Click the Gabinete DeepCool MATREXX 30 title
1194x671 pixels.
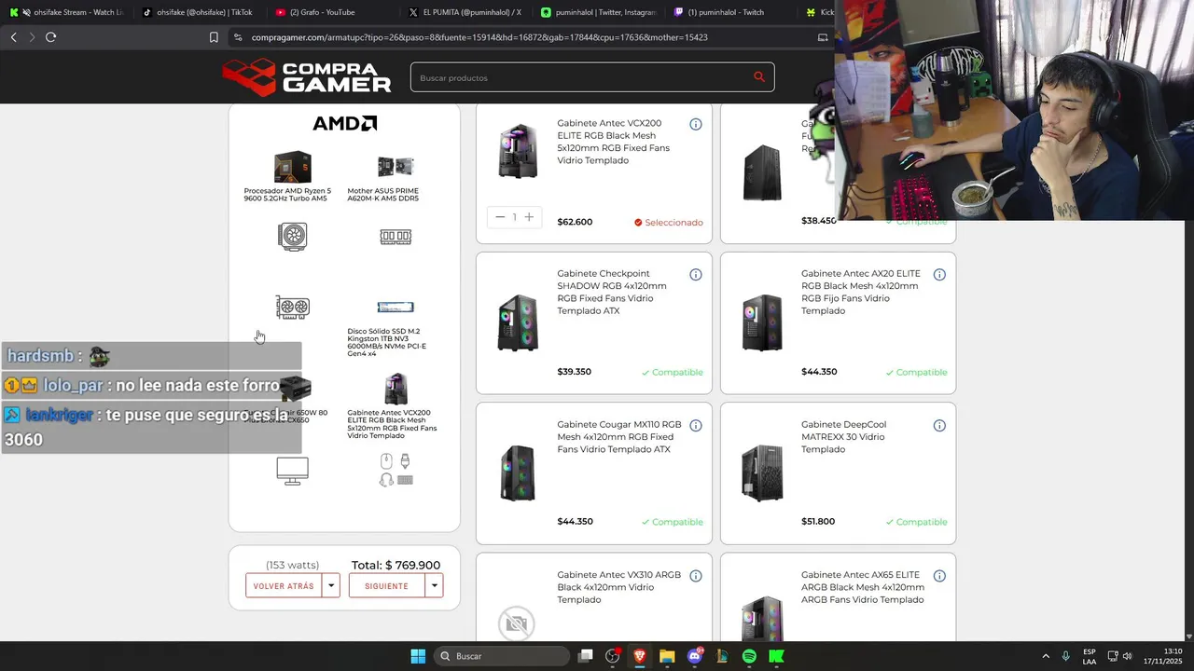click(844, 437)
